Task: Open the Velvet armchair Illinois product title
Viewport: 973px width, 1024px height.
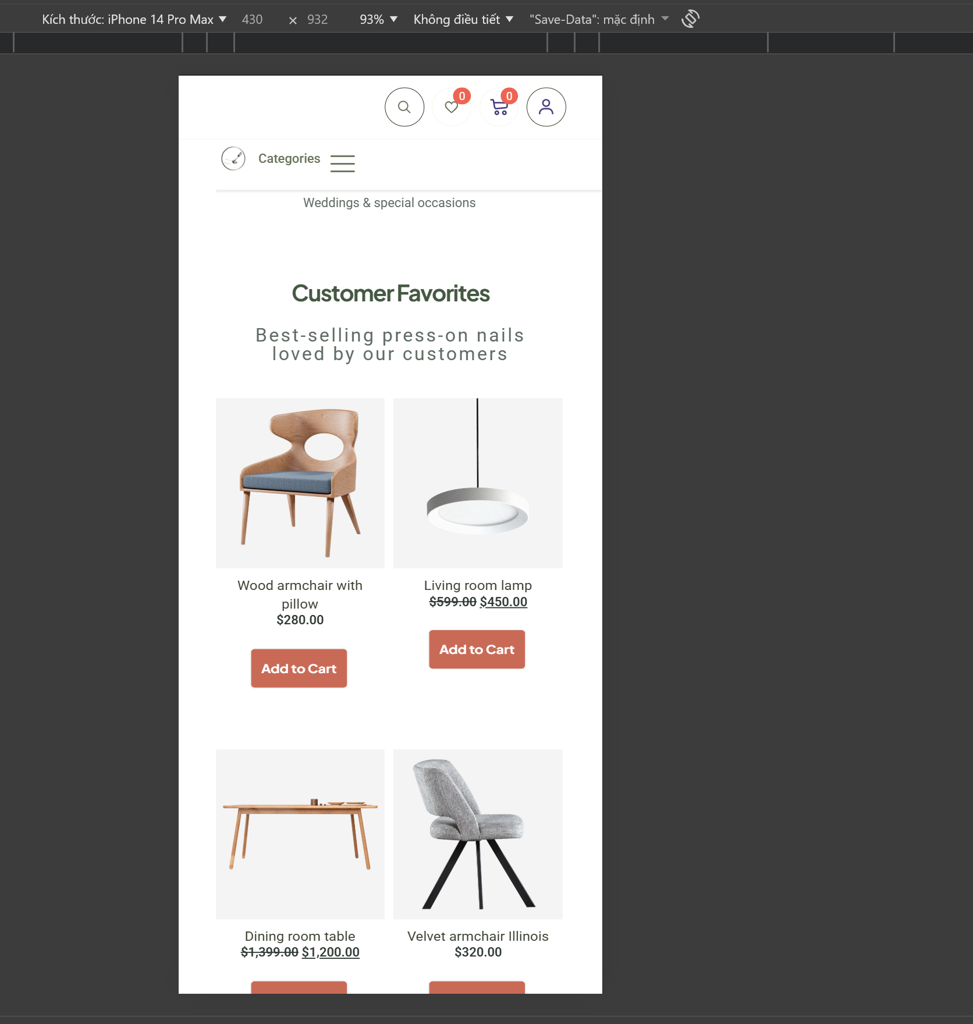Action: [478, 936]
